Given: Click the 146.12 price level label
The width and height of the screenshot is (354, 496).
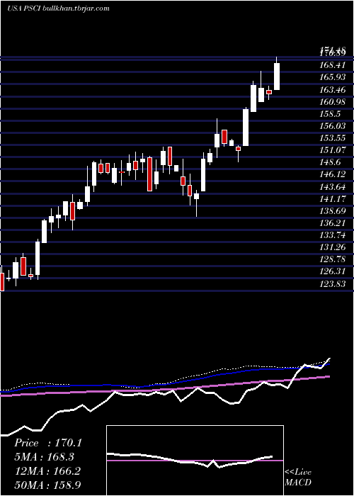Looking at the screenshot, I should (x=333, y=174).
